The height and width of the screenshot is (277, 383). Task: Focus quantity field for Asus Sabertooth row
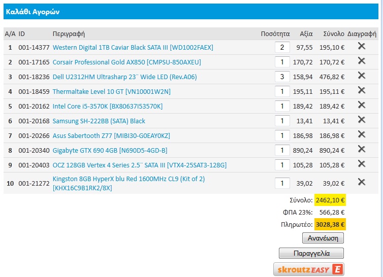tap(282, 135)
